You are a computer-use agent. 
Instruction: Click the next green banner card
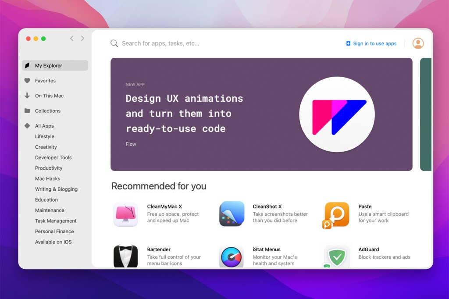[426, 114]
